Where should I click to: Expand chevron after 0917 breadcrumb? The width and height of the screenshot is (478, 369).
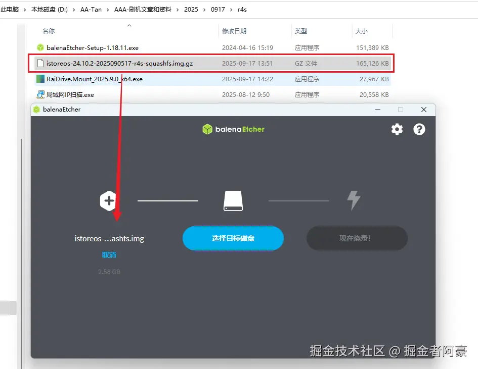(231, 10)
